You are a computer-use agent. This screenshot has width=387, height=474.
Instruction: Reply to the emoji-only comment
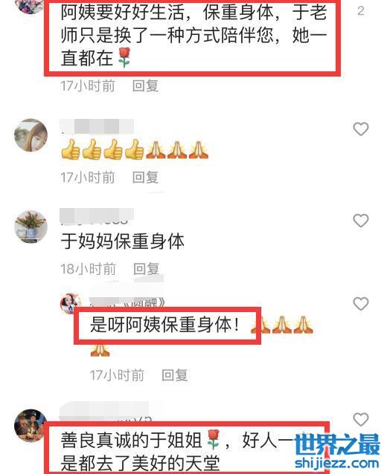[x=145, y=177]
